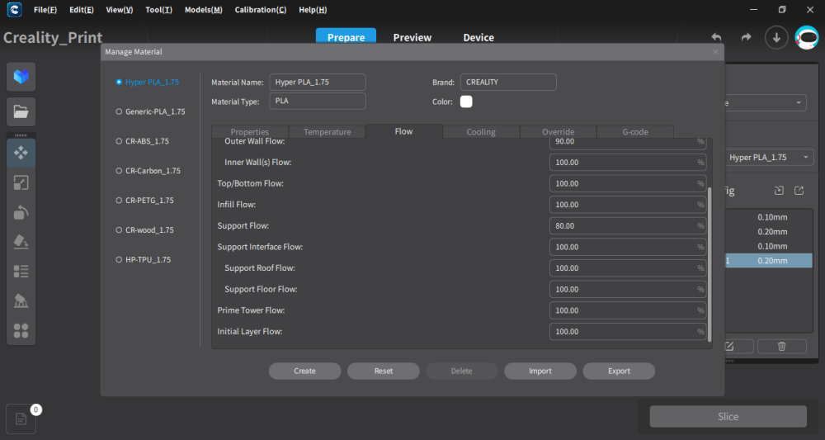The image size is (825, 440).
Task: Click the import config icon
Action: coord(779,191)
